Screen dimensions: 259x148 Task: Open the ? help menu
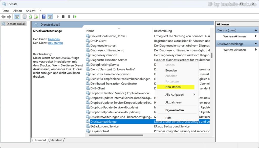pos(40,11)
